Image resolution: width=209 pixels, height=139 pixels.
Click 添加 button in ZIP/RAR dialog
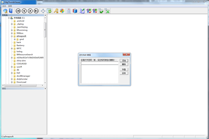[x=124, y=61]
